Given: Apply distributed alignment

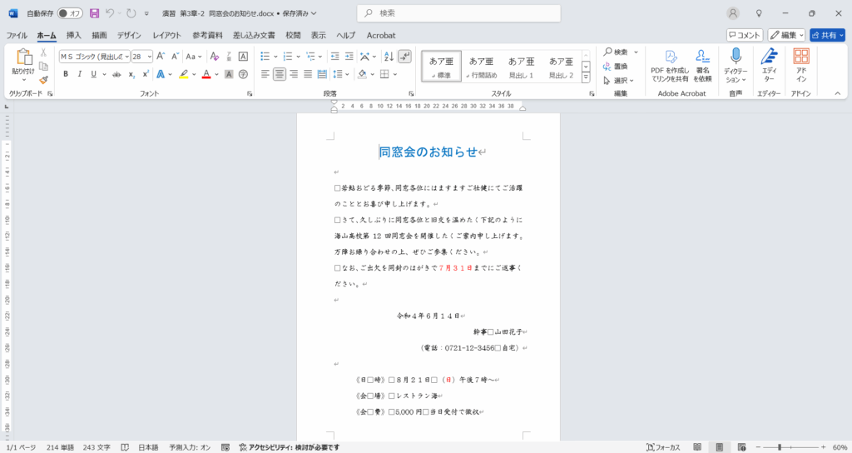Looking at the screenshot, I should tap(322, 74).
